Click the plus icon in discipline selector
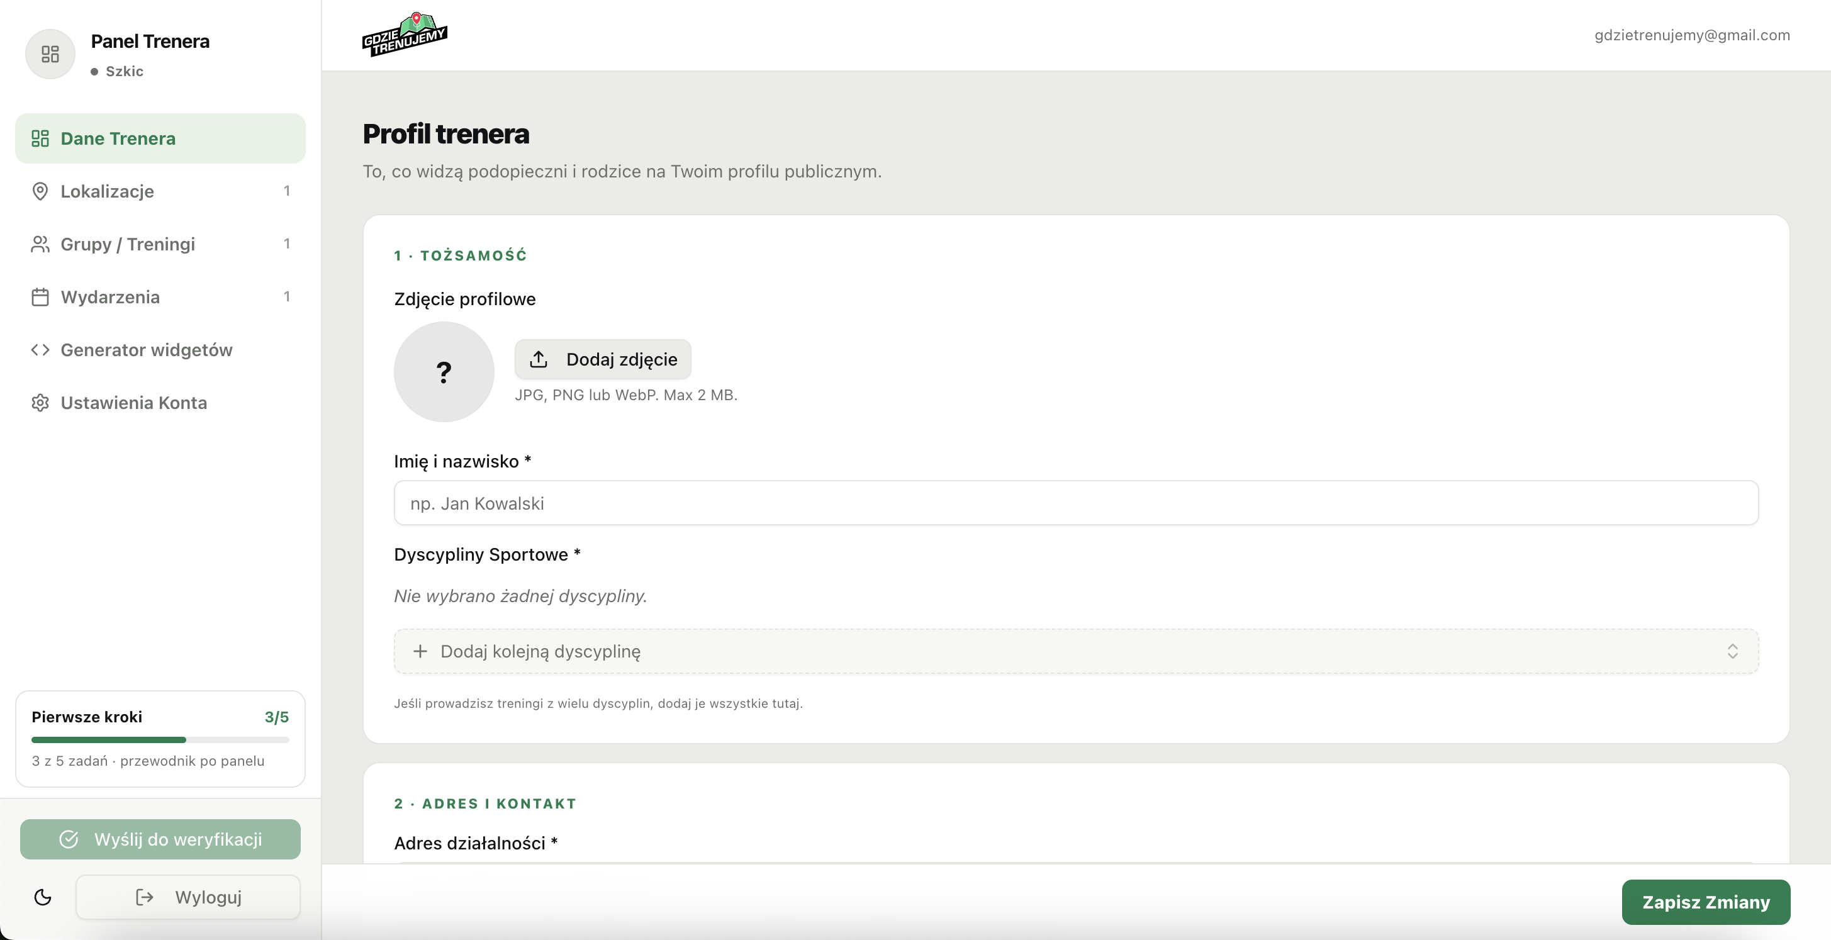 (x=420, y=652)
